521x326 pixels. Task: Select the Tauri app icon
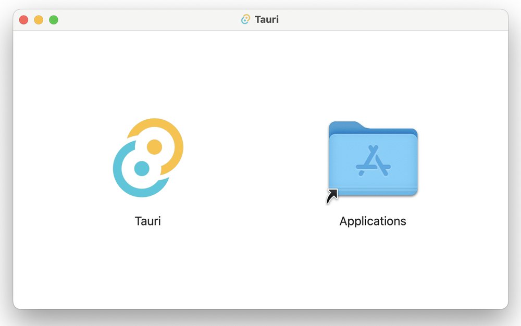pyautogui.click(x=148, y=158)
